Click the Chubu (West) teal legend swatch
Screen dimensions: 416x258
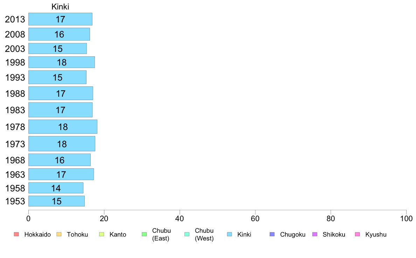(x=187, y=235)
